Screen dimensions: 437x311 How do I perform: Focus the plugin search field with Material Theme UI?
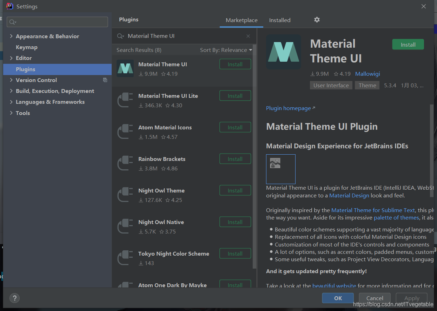point(184,36)
